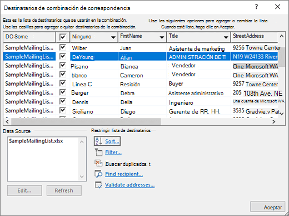Click the data source list scroll down arrow

click(82, 176)
